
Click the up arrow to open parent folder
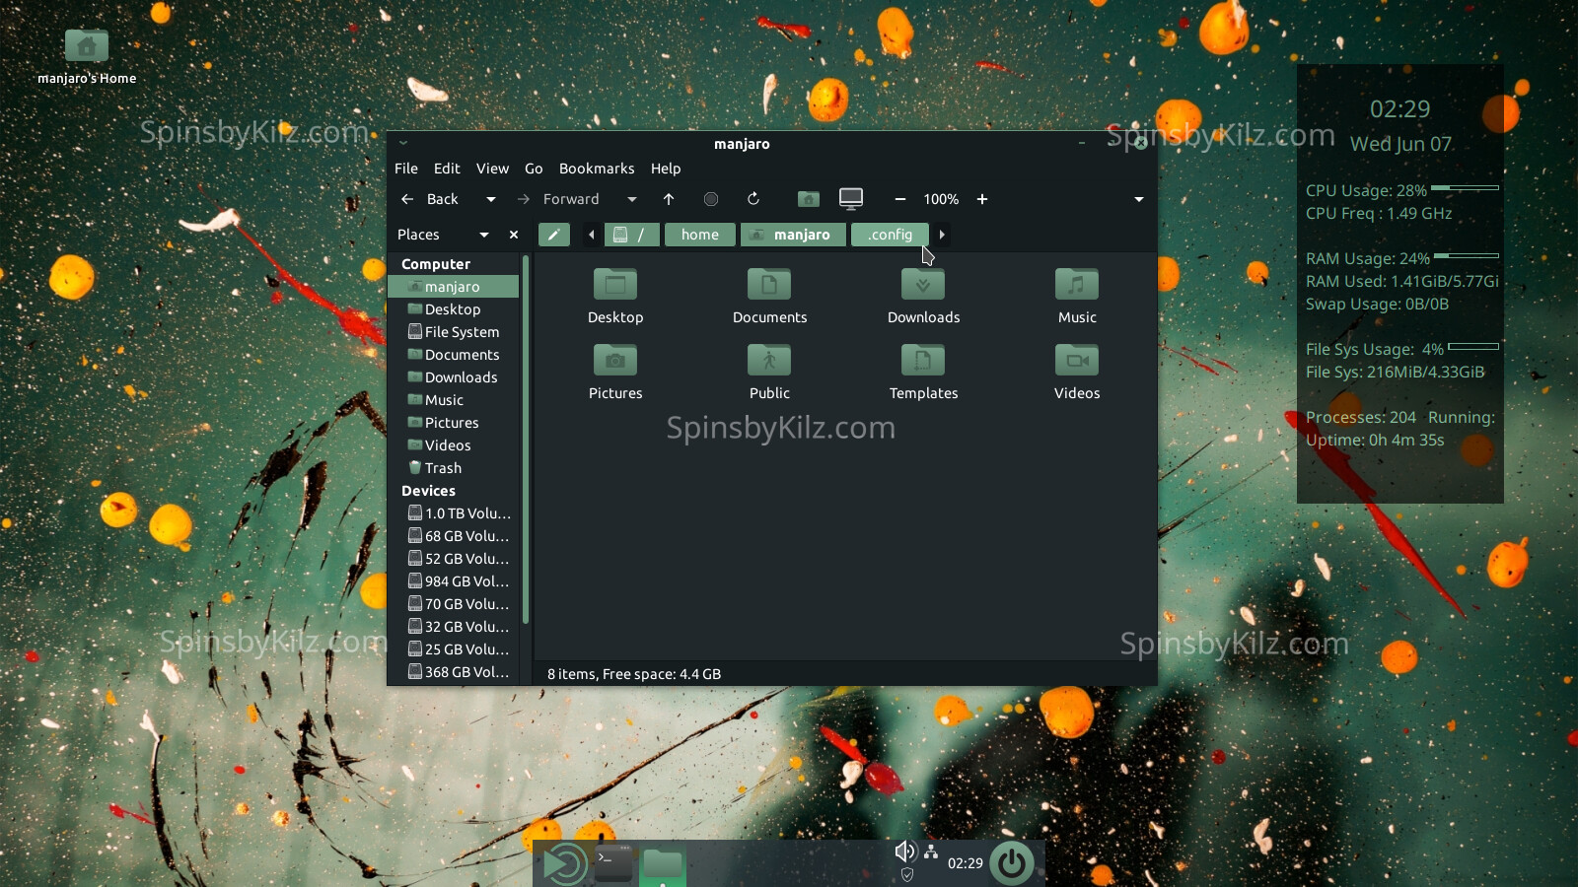pos(669,199)
